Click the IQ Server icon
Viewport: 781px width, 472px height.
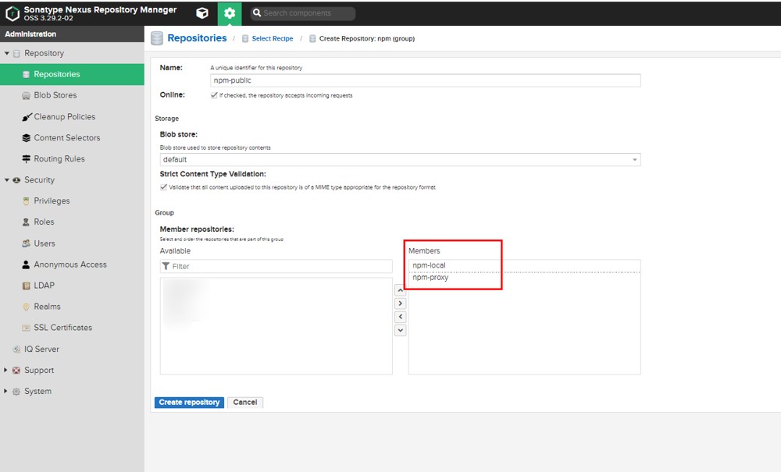16,350
